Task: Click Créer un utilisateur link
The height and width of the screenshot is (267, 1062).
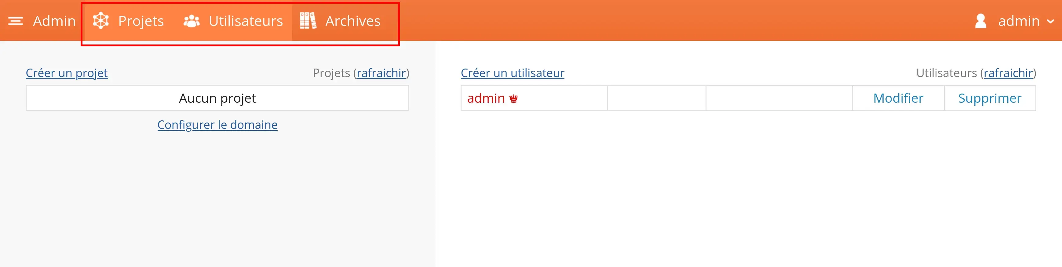Action: click(513, 73)
